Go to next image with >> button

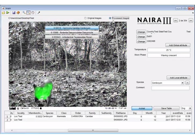(x=191, y=21)
